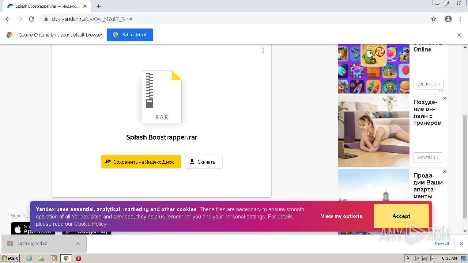
Task: Open the volume speaker tray icon
Action: [x=416, y=258]
